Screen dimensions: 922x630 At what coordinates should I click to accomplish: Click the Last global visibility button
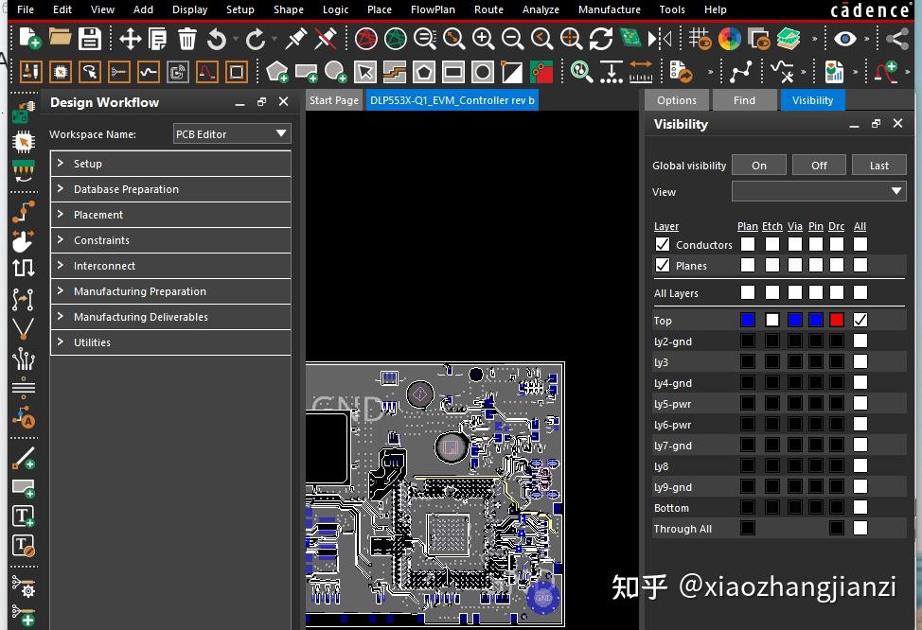click(x=878, y=165)
